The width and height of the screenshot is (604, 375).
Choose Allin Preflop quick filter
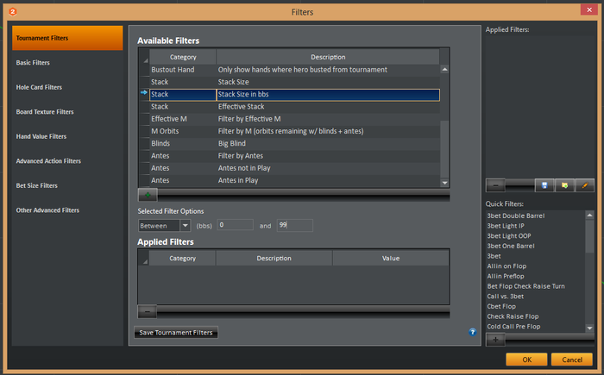pyautogui.click(x=506, y=276)
